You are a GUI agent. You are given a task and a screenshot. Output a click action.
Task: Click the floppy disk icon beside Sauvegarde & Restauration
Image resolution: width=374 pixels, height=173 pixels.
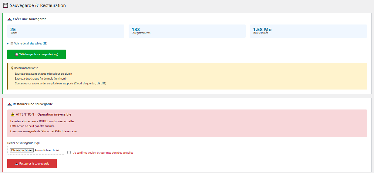pyautogui.click(x=5, y=5)
